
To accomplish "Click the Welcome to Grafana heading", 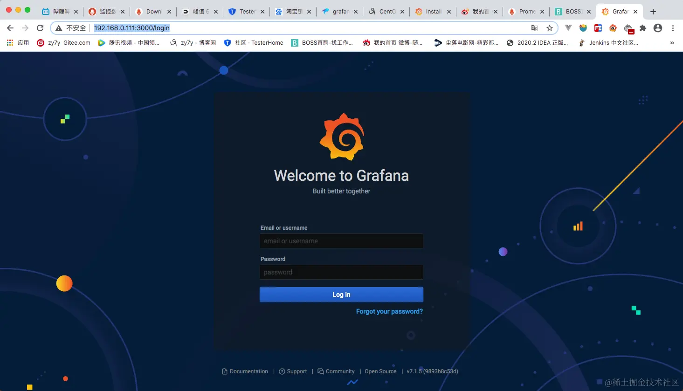I will tap(341, 175).
